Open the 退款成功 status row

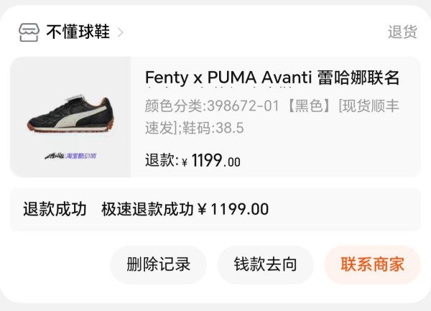[x=215, y=209]
